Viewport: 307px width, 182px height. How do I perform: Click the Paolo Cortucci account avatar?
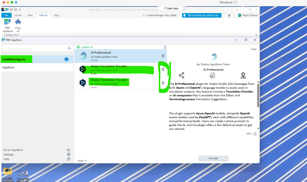[x=239, y=15]
